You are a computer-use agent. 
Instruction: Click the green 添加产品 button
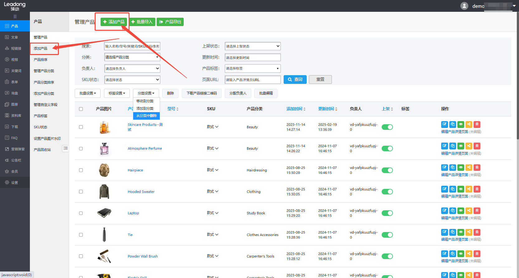point(114,22)
